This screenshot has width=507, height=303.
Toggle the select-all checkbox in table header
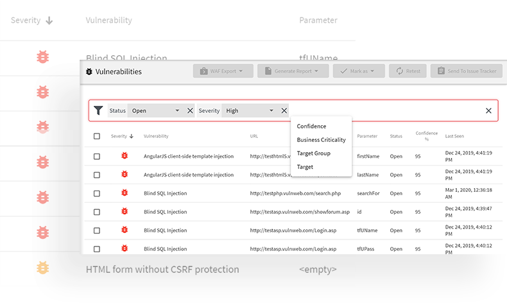pos(97,136)
